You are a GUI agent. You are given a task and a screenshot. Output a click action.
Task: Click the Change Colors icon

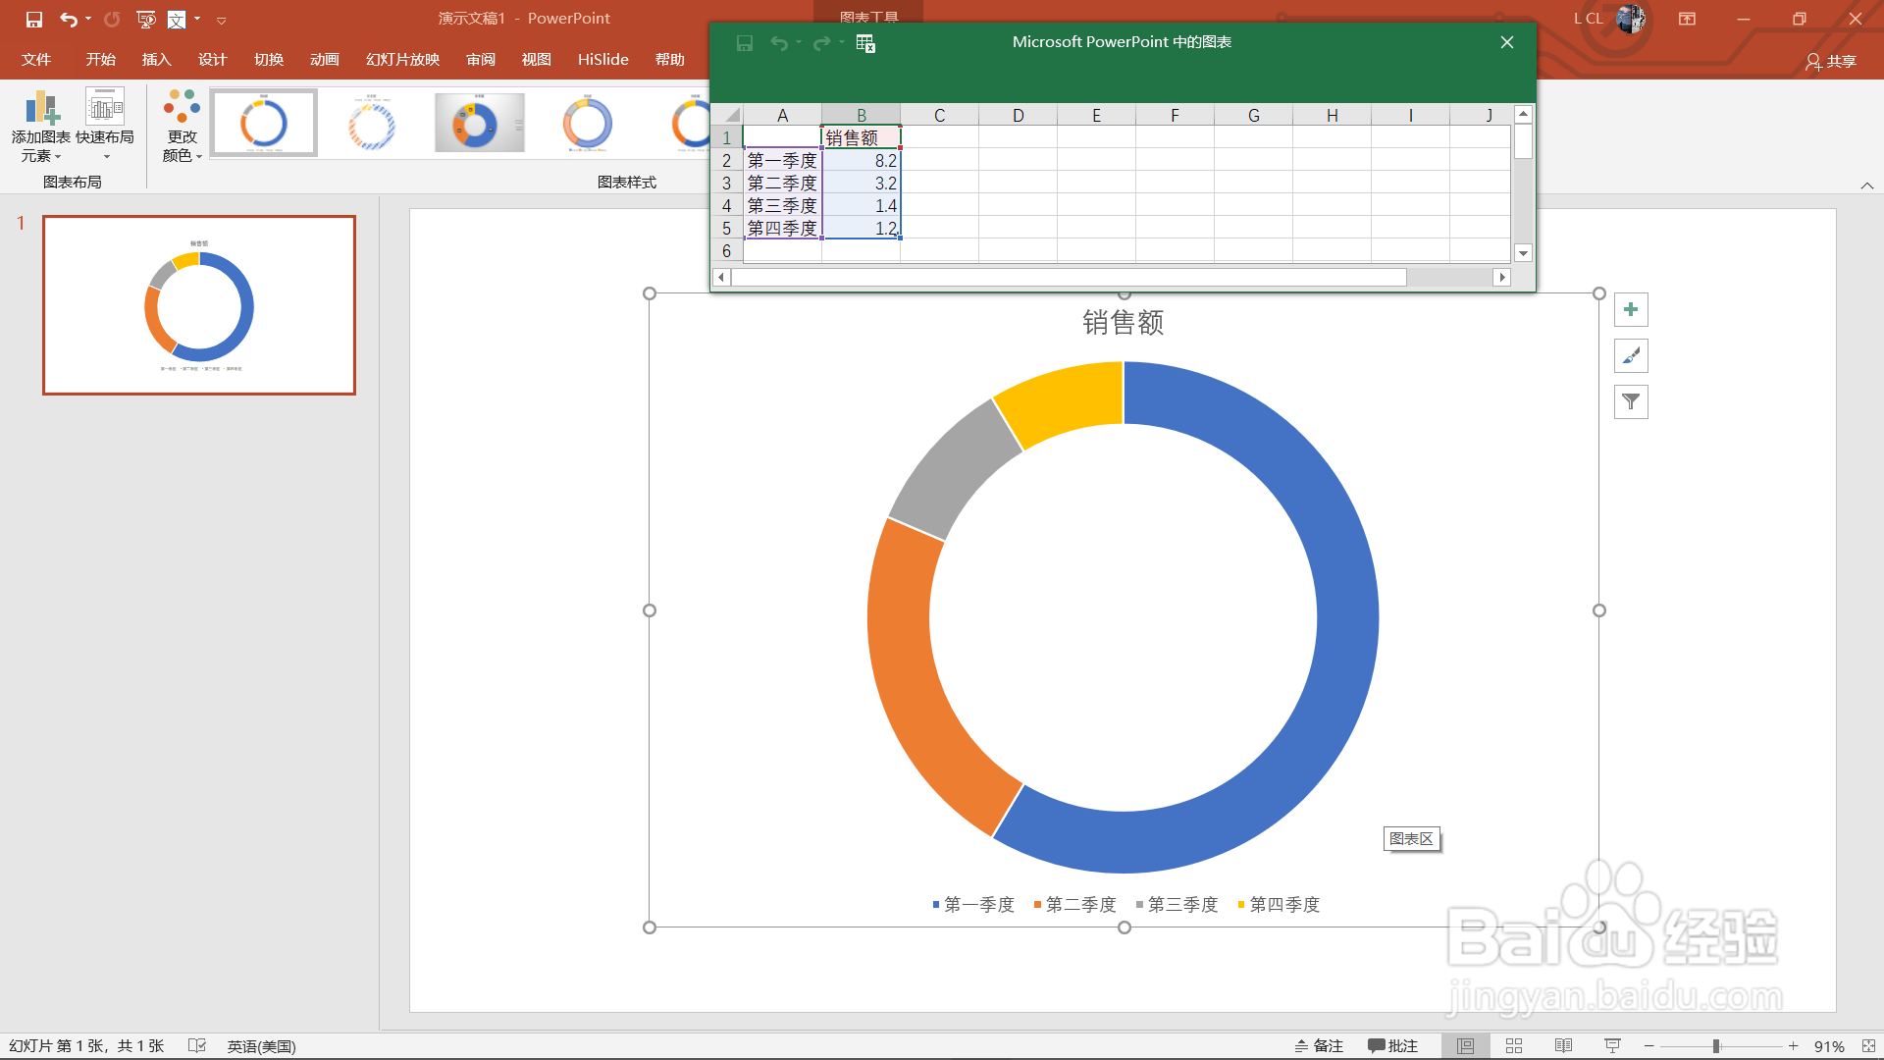click(x=183, y=108)
